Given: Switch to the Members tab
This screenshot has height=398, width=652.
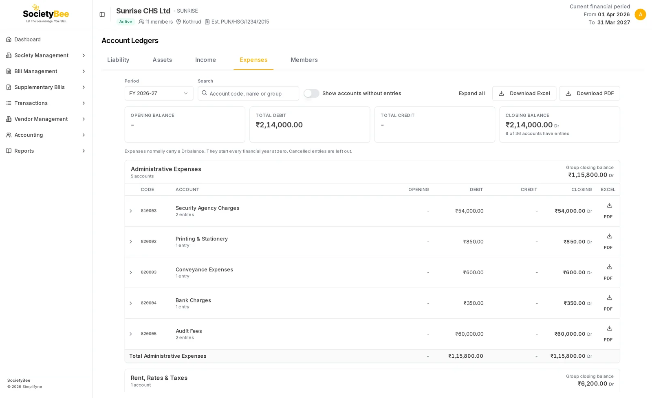Looking at the screenshot, I should 304,60.
